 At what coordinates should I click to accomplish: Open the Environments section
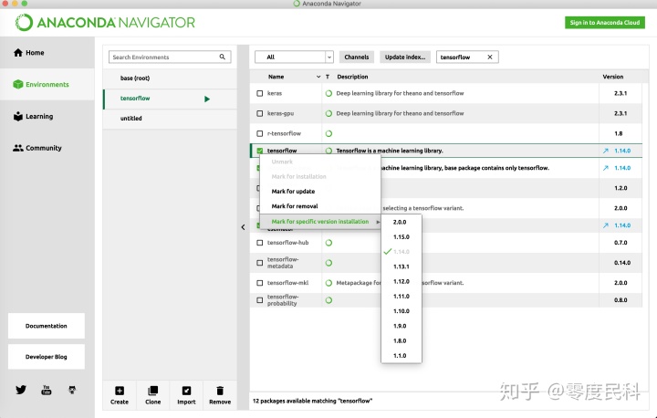pyautogui.click(x=41, y=84)
